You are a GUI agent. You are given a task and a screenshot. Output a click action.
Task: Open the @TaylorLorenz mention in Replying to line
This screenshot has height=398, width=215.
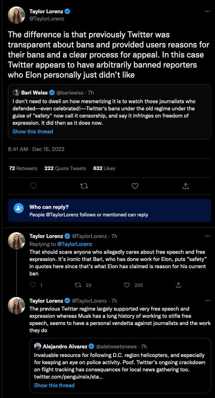(x=75, y=244)
